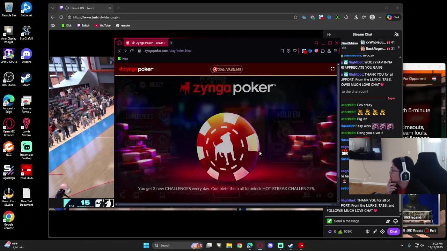Open the Copilot Chat button in Edge
Image resolution: width=447 pixels, height=251 pixels.
[x=393, y=17]
